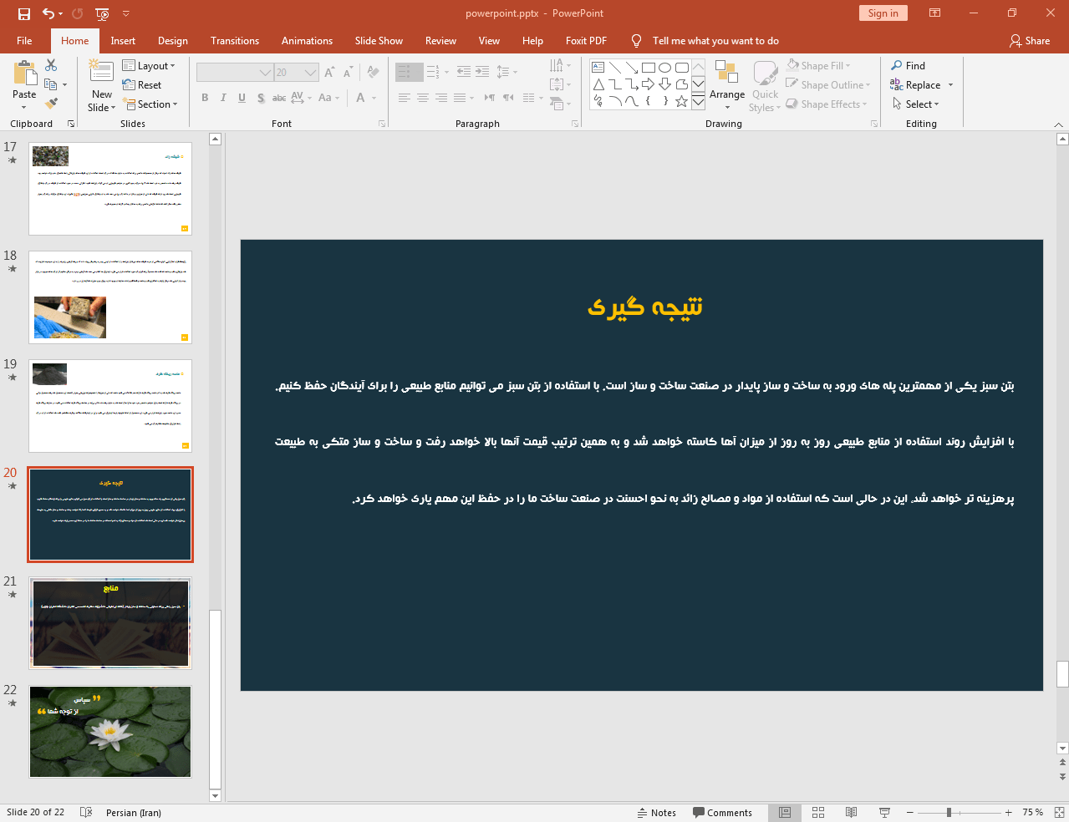Toggle Italic formatting
1069x822 pixels.
click(223, 98)
